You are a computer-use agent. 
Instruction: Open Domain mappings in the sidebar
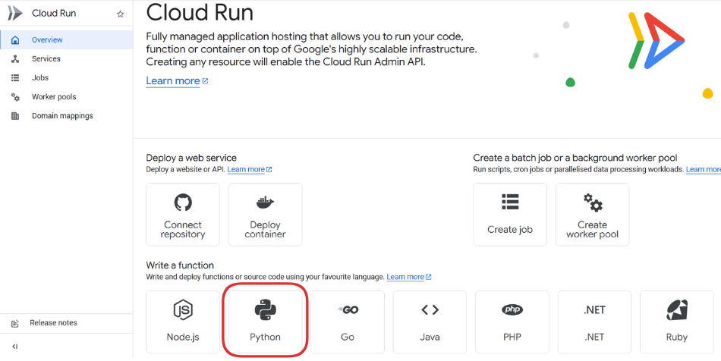[x=67, y=116]
